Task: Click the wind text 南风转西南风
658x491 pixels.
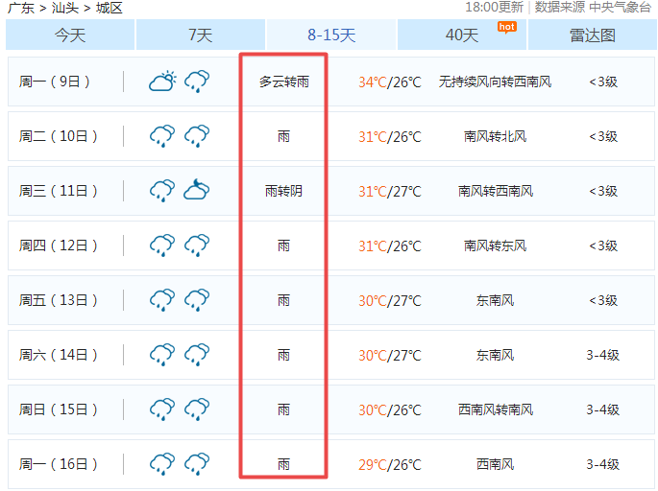Action: coord(495,191)
